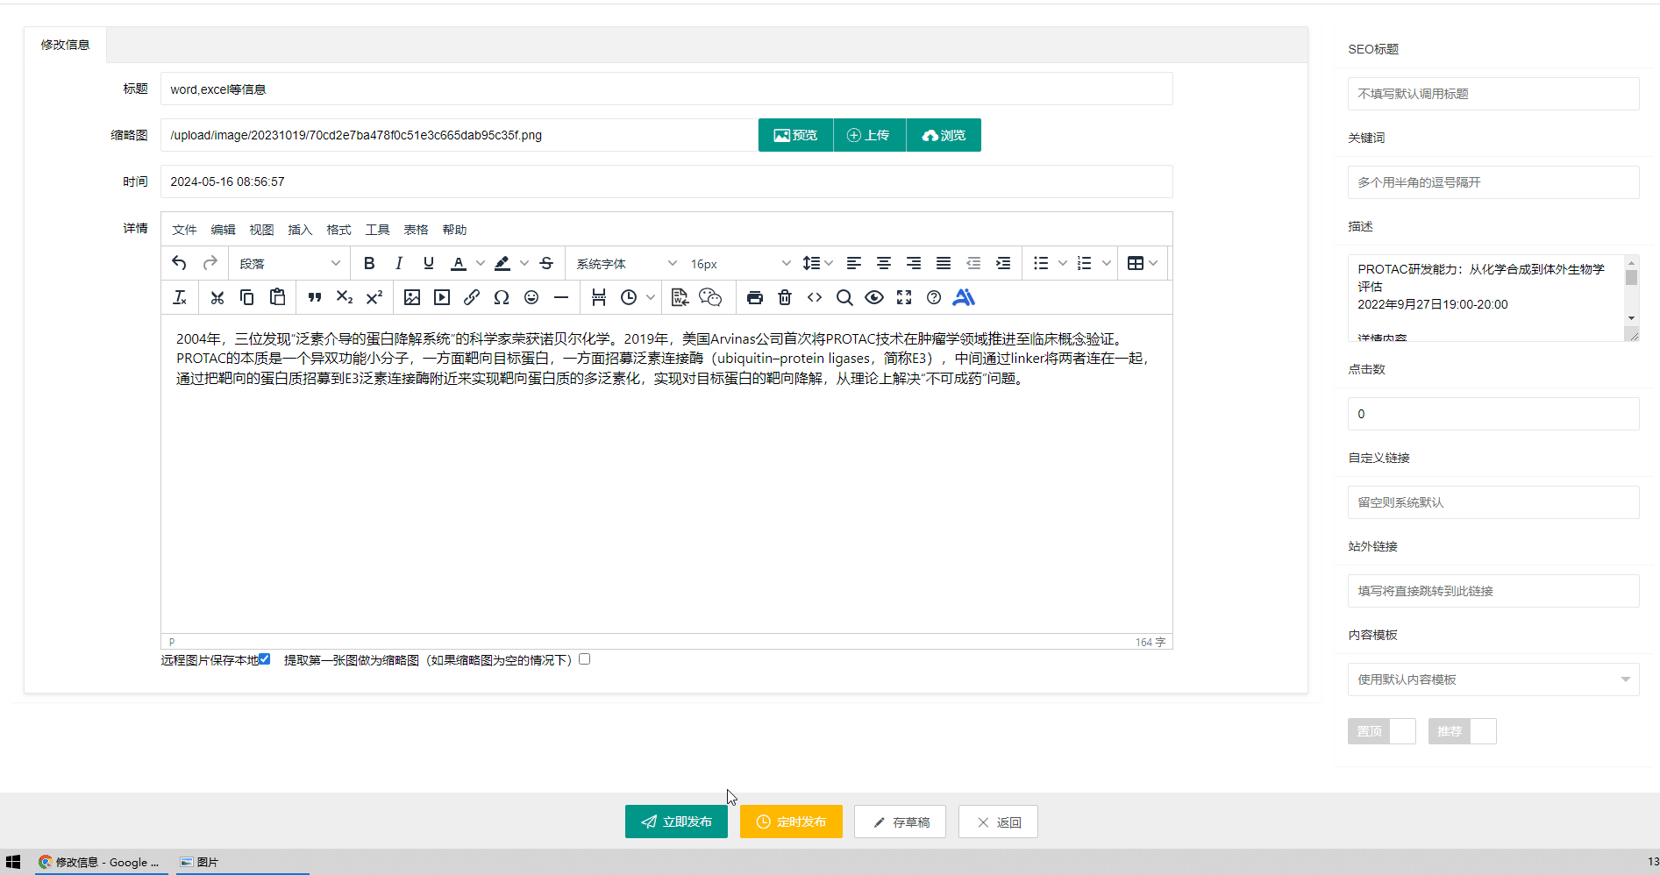Open the 表格 menu
1660x875 pixels.
click(416, 230)
